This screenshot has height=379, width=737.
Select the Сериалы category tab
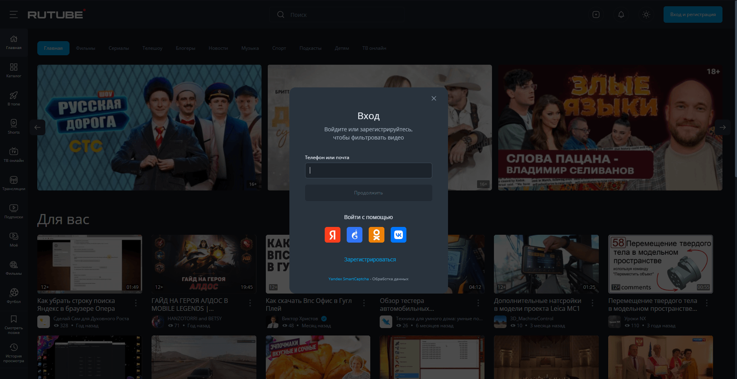tap(119, 48)
